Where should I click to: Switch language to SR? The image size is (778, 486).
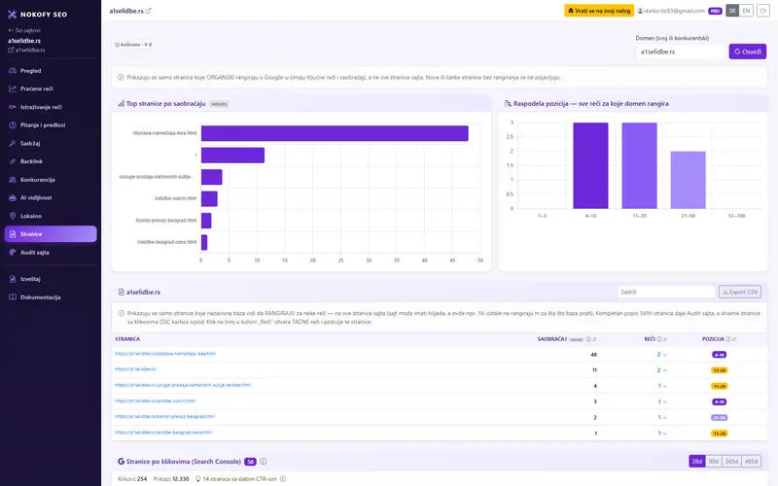coord(732,11)
